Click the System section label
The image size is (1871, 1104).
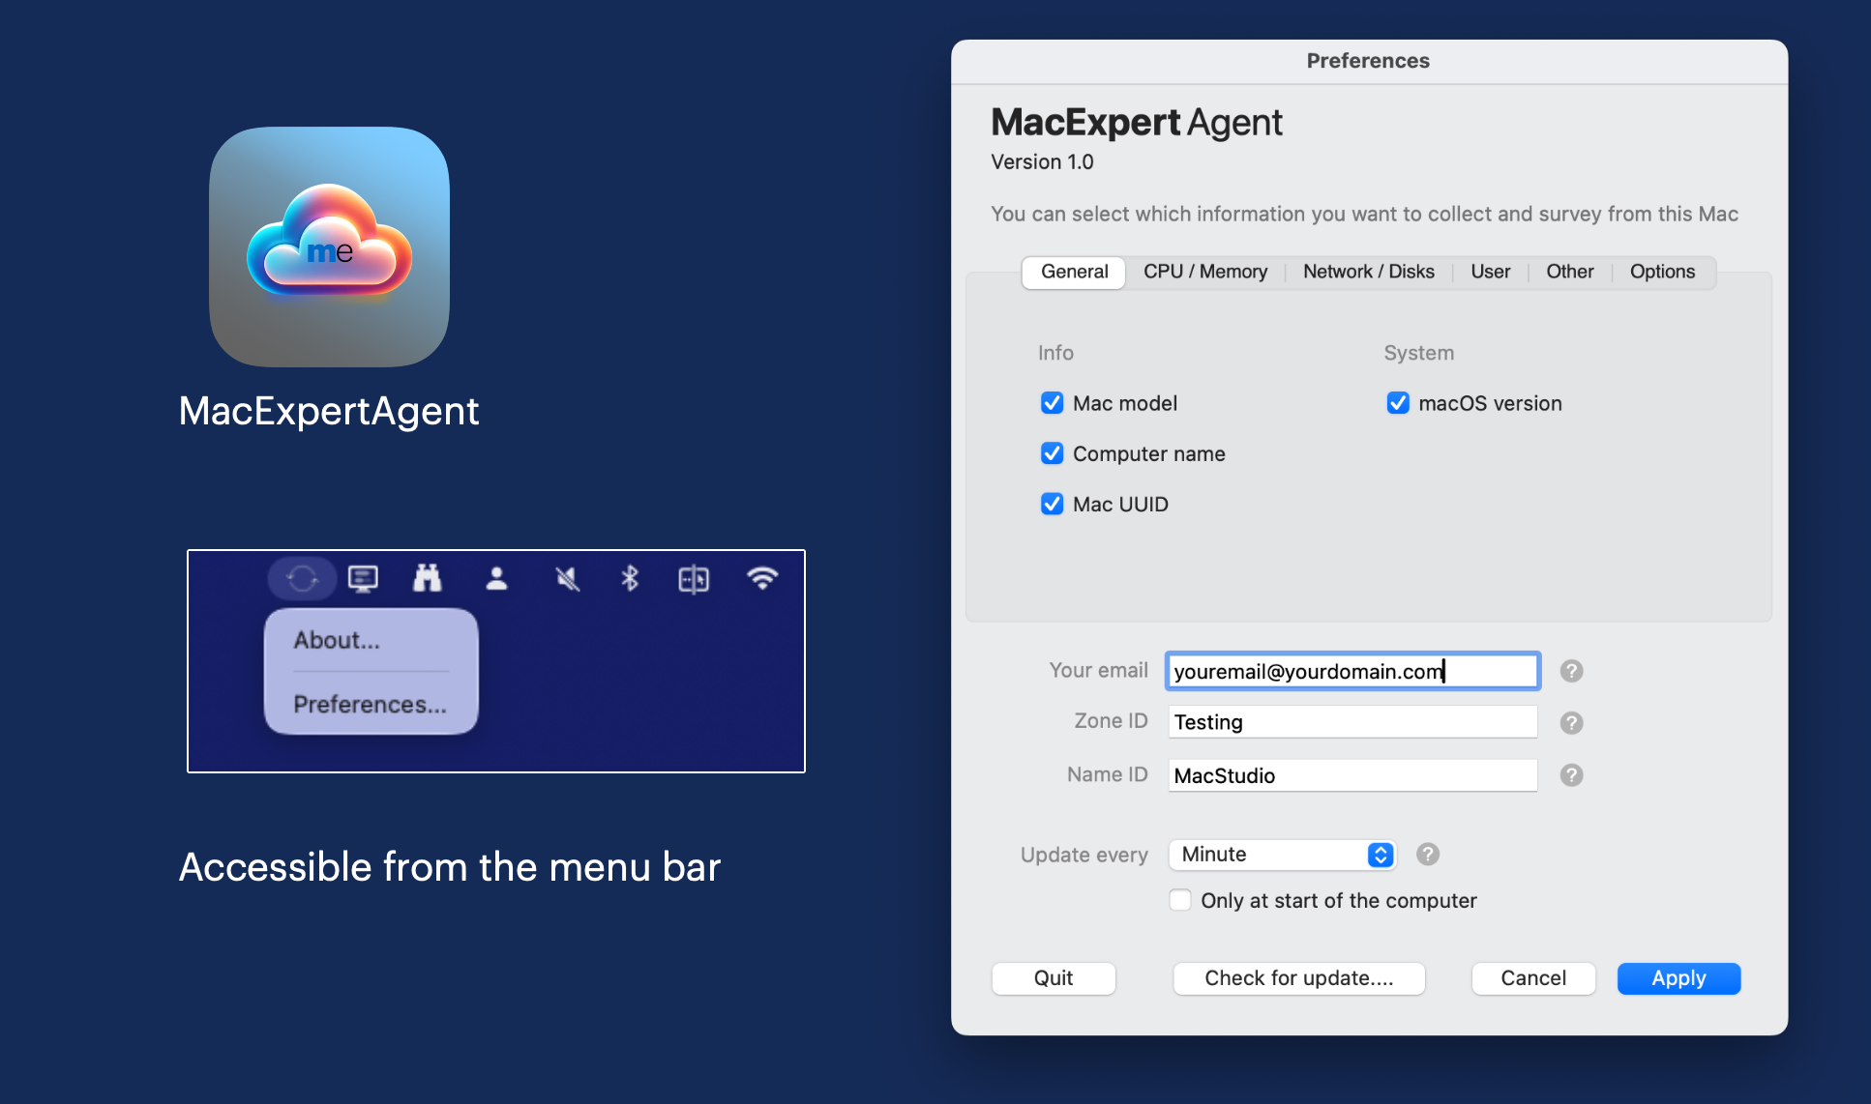[x=1418, y=353]
